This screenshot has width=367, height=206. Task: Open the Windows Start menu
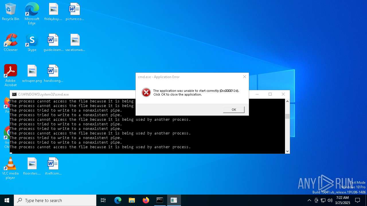coord(7,200)
